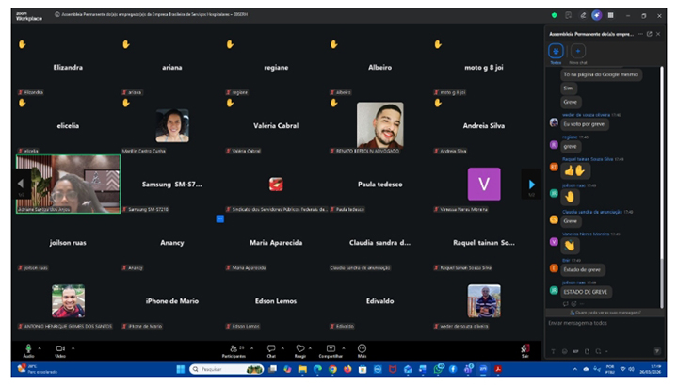This screenshot has width=678, height=387.
Task: Click the message input field
Action: [x=603, y=323]
